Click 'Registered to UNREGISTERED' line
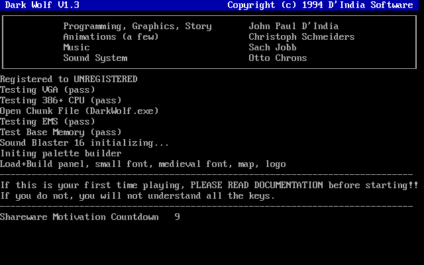The width and height of the screenshot is (424, 265). 69,79
